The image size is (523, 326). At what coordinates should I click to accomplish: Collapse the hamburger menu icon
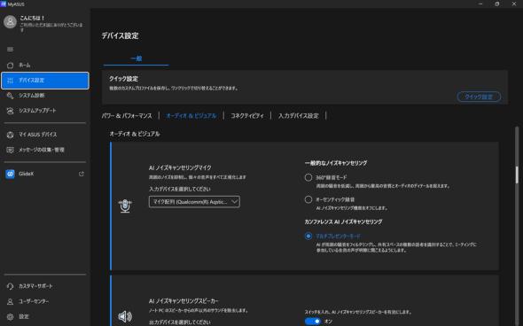click(10, 50)
